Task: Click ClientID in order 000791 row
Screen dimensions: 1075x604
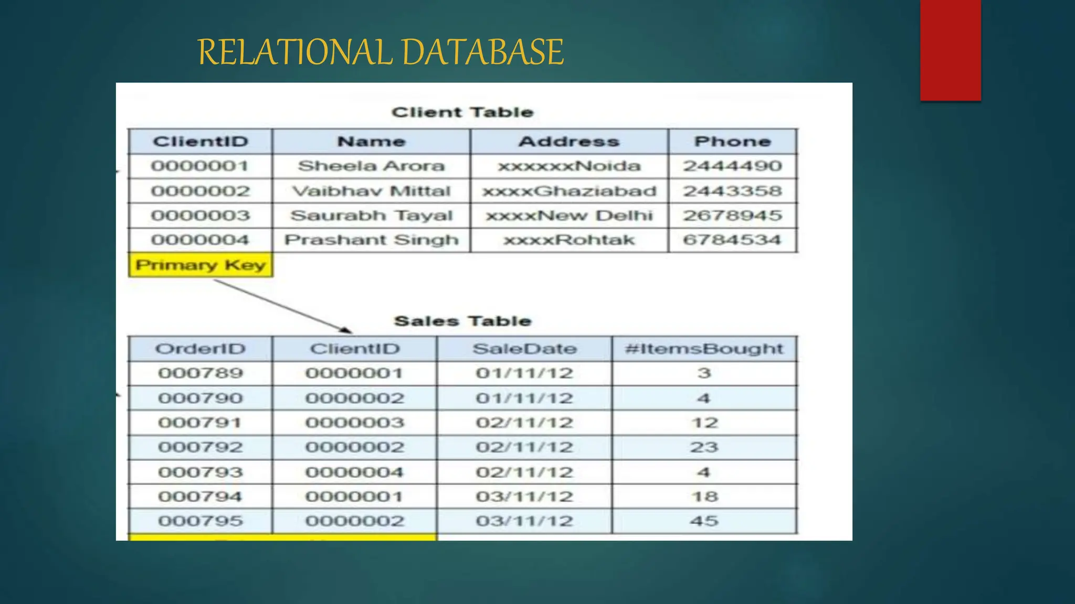Action: click(354, 423)
